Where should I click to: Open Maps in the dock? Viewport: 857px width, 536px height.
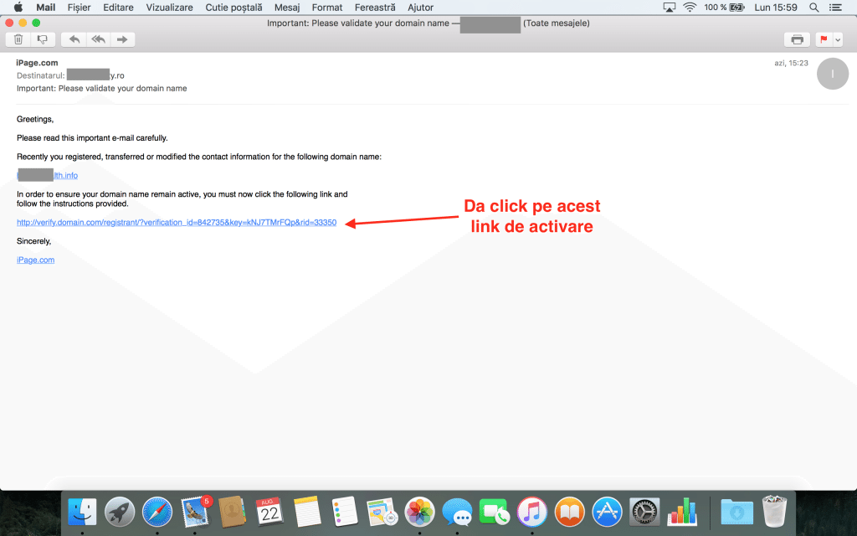pos(382,512)
